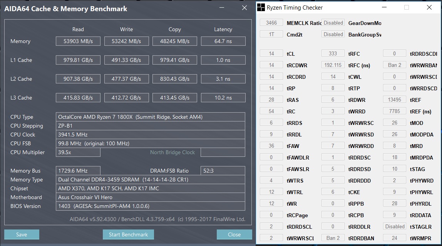Click the tRCDWR value 14
442x246 pixels.
(x=271, y=65)
